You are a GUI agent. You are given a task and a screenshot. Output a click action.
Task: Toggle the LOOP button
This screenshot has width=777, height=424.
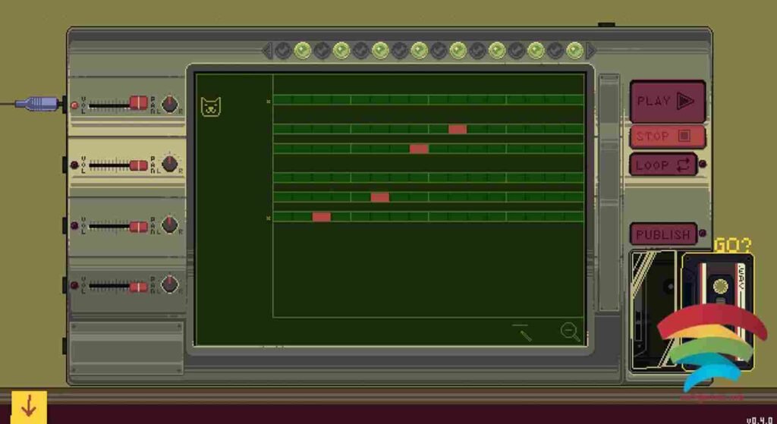[663, 165]
